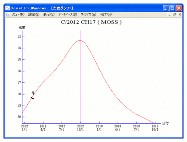Close the Comet for Windows window
The height and width of the screenshot is (142, 187).
click(179, 8)
